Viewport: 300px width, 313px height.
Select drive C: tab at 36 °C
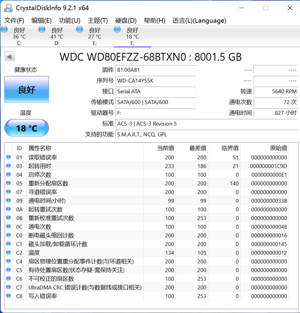click(x=19, y=36)
